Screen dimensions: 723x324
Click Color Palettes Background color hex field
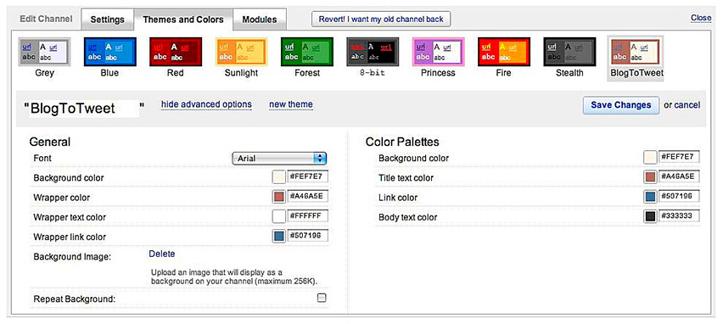tap(679, 157)
